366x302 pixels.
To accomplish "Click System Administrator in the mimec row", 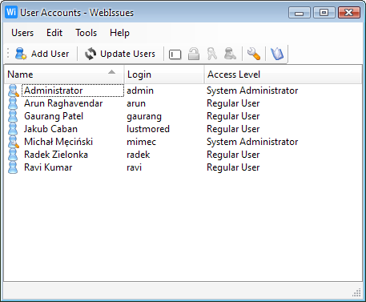I will click(x=252, y=142).
